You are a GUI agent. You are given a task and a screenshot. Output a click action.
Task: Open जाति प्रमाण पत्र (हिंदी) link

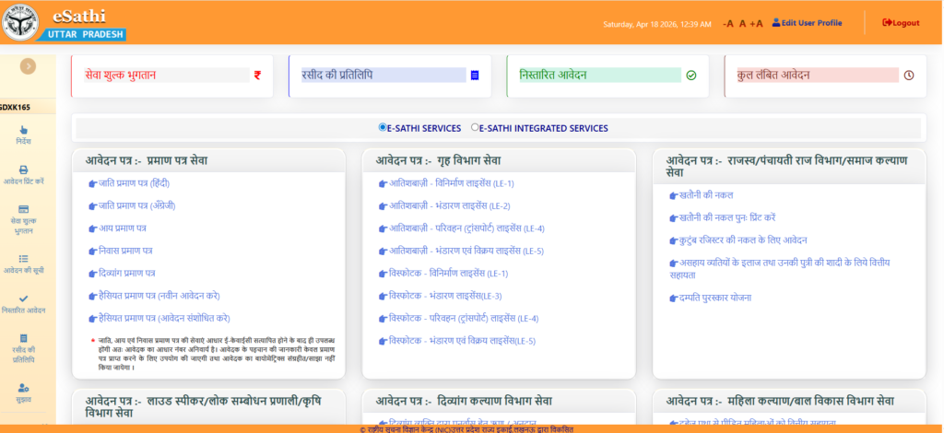pos(134,183)
